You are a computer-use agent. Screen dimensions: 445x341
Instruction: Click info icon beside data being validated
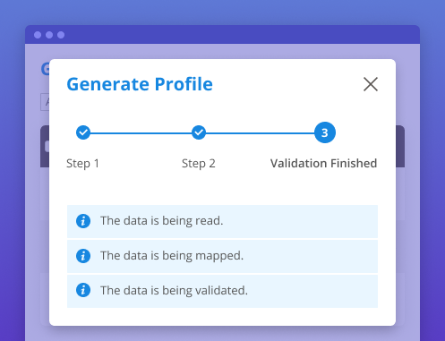[83, 290]
